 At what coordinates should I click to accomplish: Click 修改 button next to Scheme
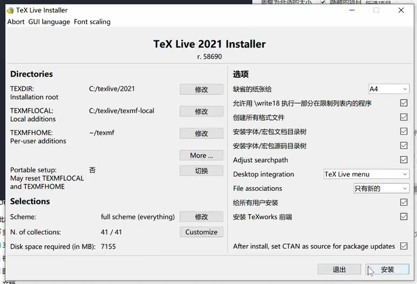201,217
